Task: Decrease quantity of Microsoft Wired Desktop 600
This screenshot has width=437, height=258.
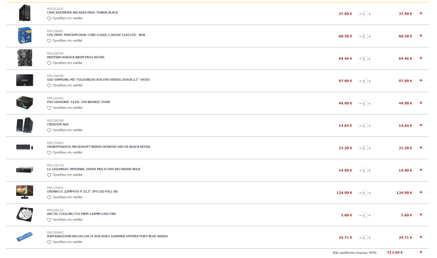Action: [361, 148]
